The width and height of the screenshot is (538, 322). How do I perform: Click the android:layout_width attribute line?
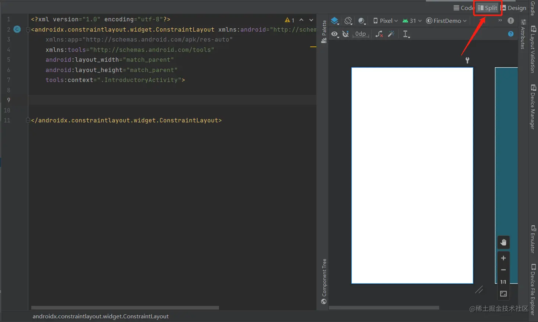[x=110, y=60]
